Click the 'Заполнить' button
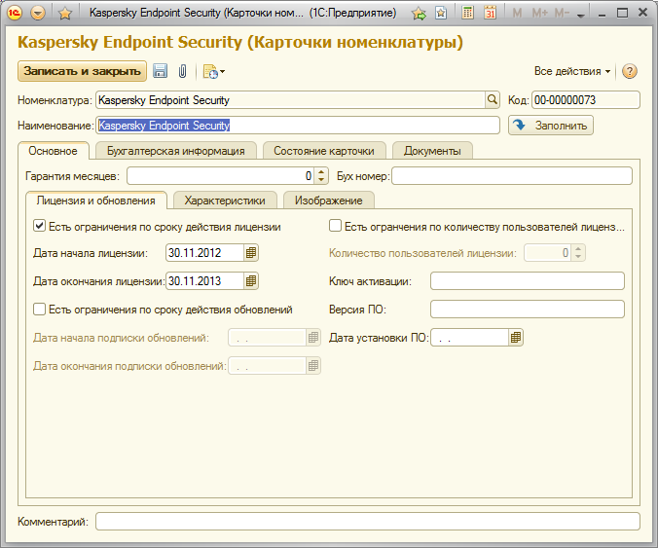 pyautogui.click(x=551, y=125)
